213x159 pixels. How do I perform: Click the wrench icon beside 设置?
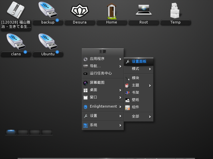coord(86,116)
